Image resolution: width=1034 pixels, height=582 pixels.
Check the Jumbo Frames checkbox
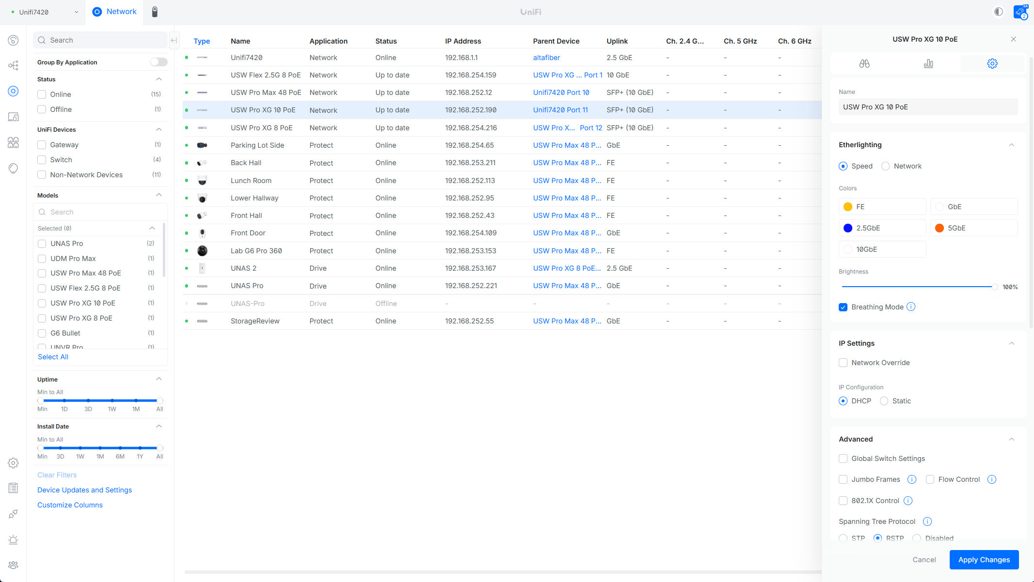843,479
